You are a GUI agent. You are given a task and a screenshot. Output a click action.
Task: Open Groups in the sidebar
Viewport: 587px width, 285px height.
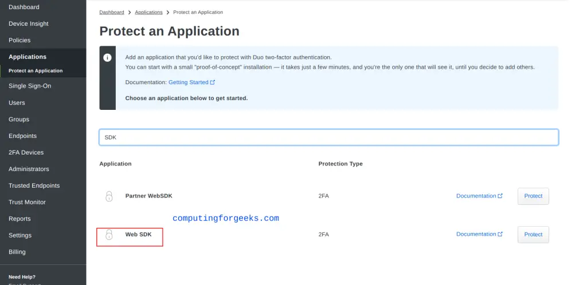(19, 119)
